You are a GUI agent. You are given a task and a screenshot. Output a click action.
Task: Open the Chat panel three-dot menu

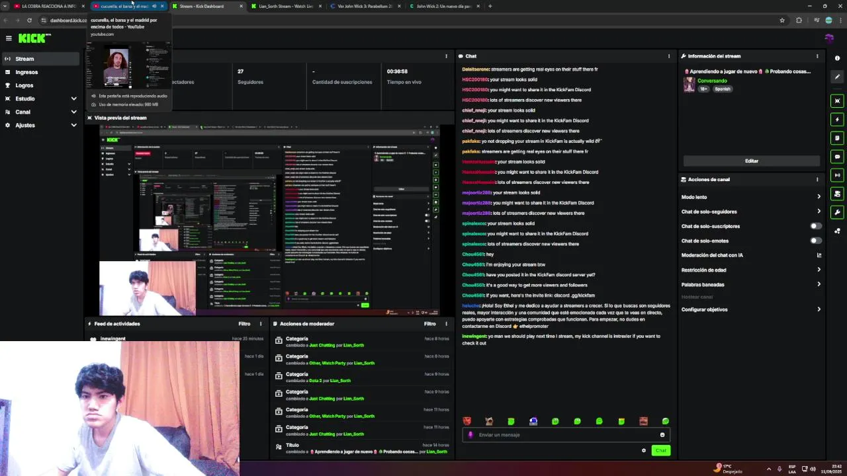pyautogui.click(x=668, y=56)
